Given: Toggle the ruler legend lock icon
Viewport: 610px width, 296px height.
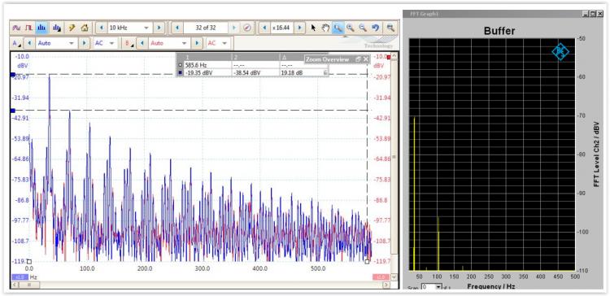Looking at the screenshot, I should [x=325, y=72].
